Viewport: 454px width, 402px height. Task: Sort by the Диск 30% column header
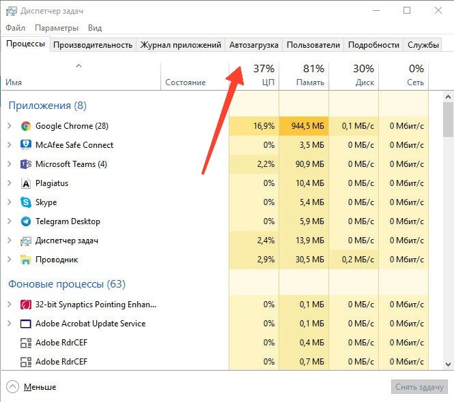click(354, 76)
